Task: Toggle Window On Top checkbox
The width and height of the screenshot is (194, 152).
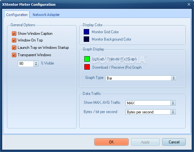Action: click(x=14, y=40)
